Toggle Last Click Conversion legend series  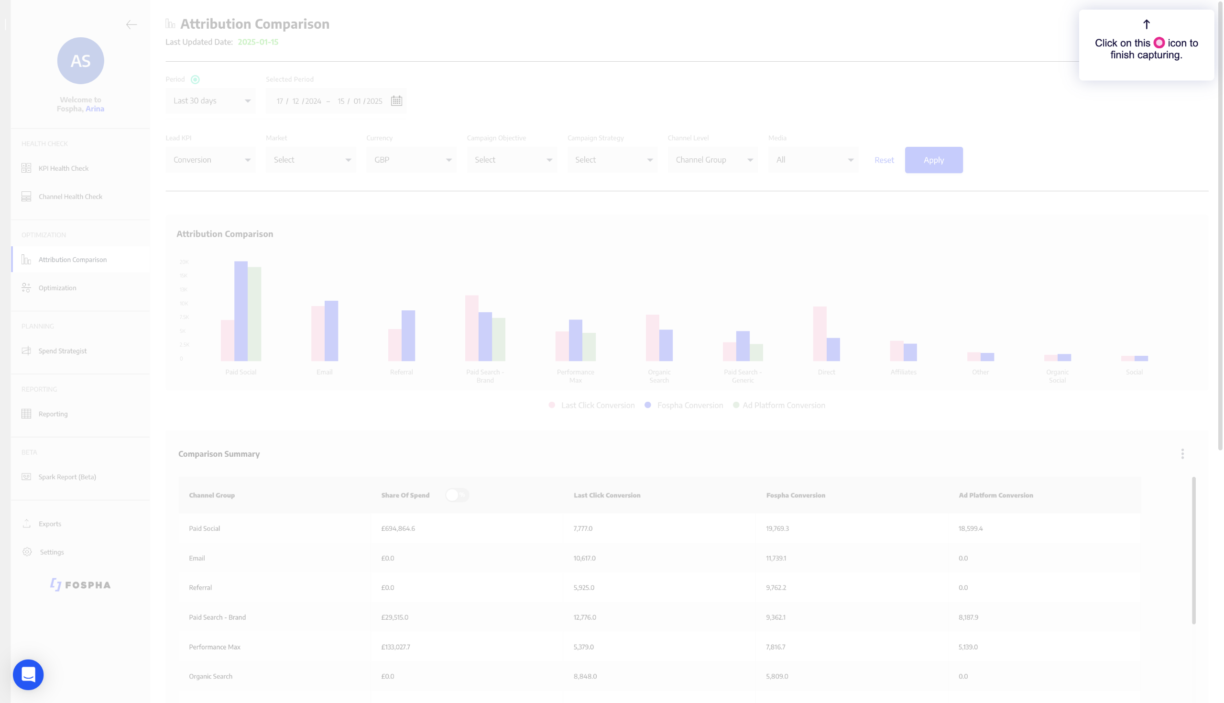597,406
